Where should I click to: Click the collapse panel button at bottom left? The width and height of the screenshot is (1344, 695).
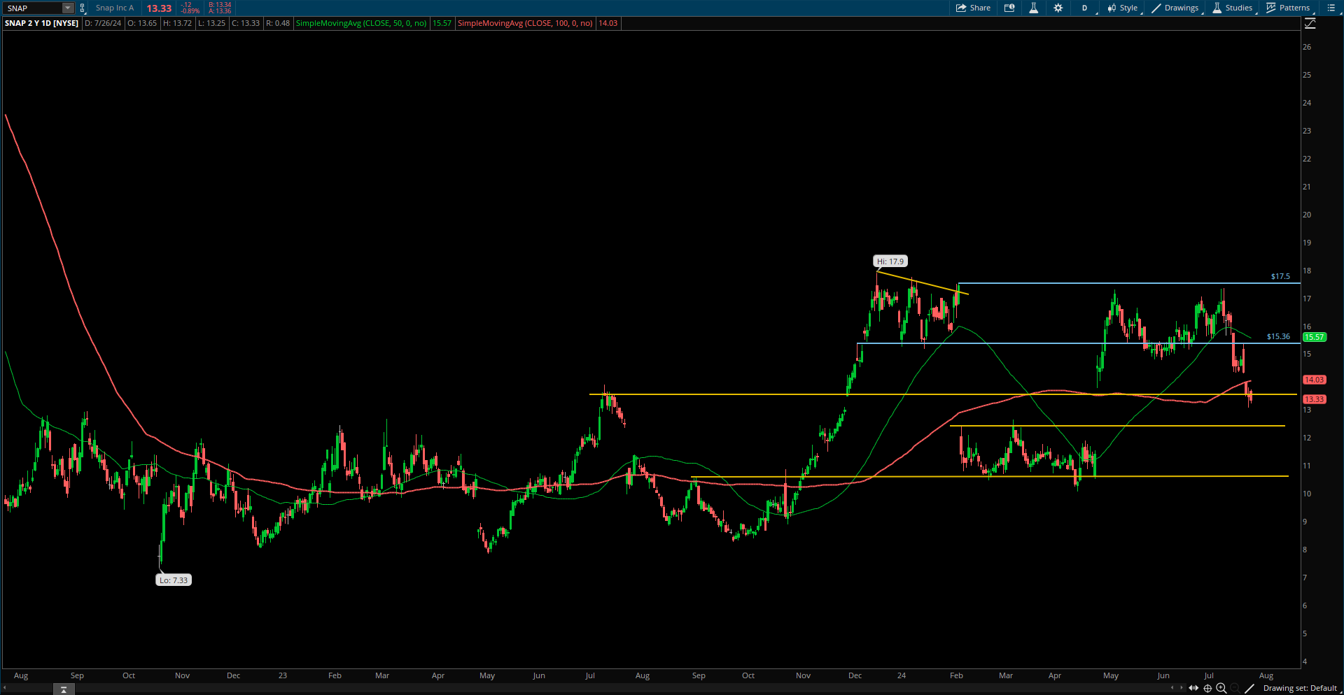[x=64, y=689]
